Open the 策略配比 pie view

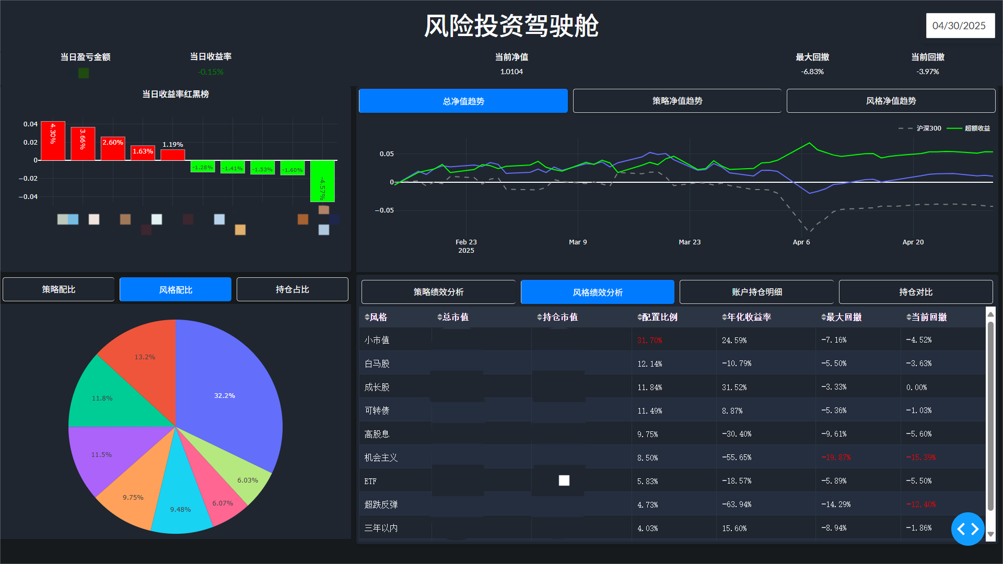pyautogui.click(x=59, y=289)
